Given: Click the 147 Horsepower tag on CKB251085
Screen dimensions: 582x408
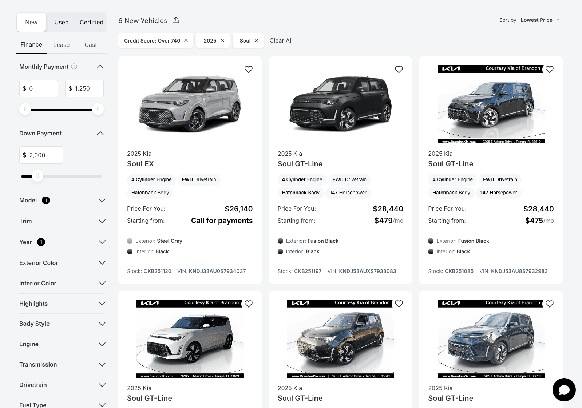Looking at the screenshot, I should [x=499, y=193].
